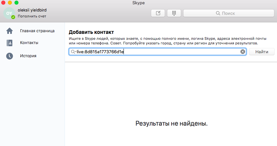Click the green maximize window button
The width and height of the screenshot is (277, 146).
[x=16, y=3]
